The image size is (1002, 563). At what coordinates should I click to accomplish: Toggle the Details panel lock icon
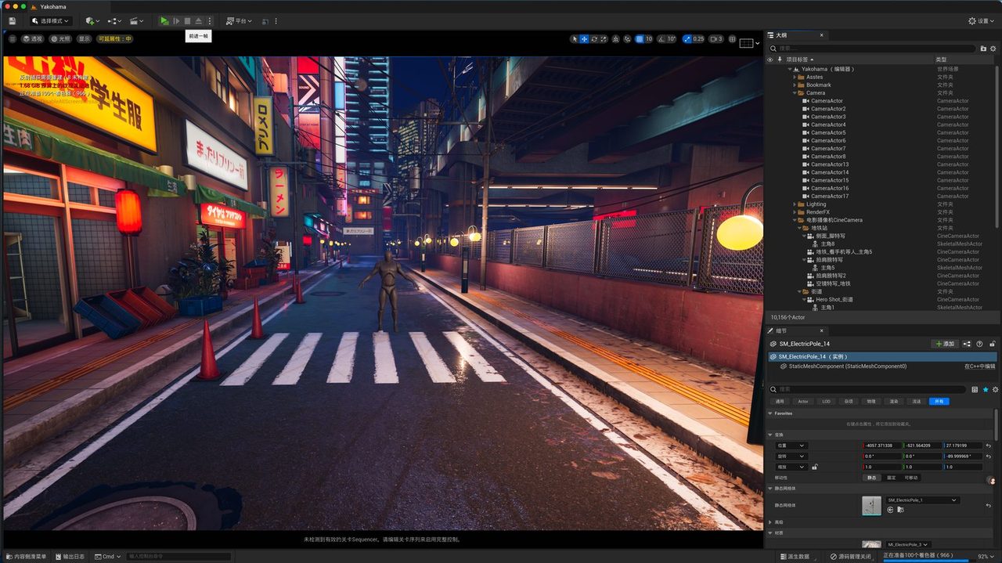click(993, 344)
